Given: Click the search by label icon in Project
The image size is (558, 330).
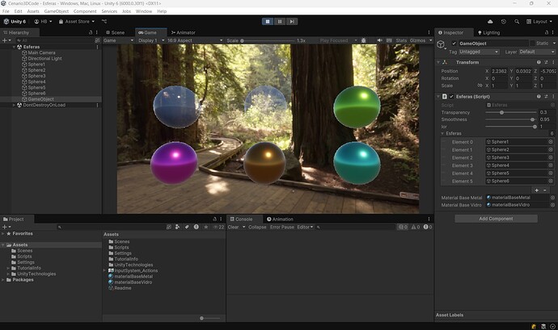Looking at the screenshot, I should tap(187, 227).
